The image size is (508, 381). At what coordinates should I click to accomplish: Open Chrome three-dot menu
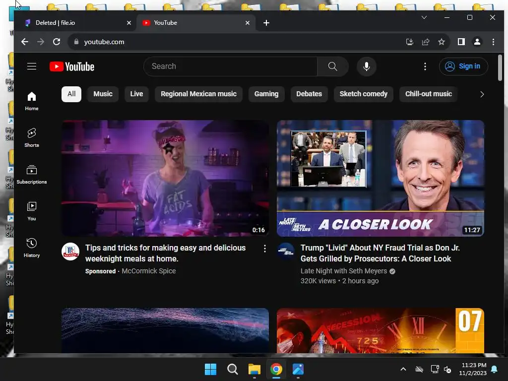pos(493,42)
